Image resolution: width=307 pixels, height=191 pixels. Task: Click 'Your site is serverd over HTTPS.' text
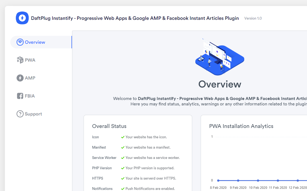coord(151,178)
